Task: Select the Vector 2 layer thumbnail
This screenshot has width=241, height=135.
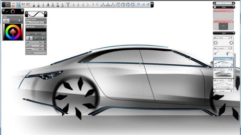Action: [x=223, y=64]
